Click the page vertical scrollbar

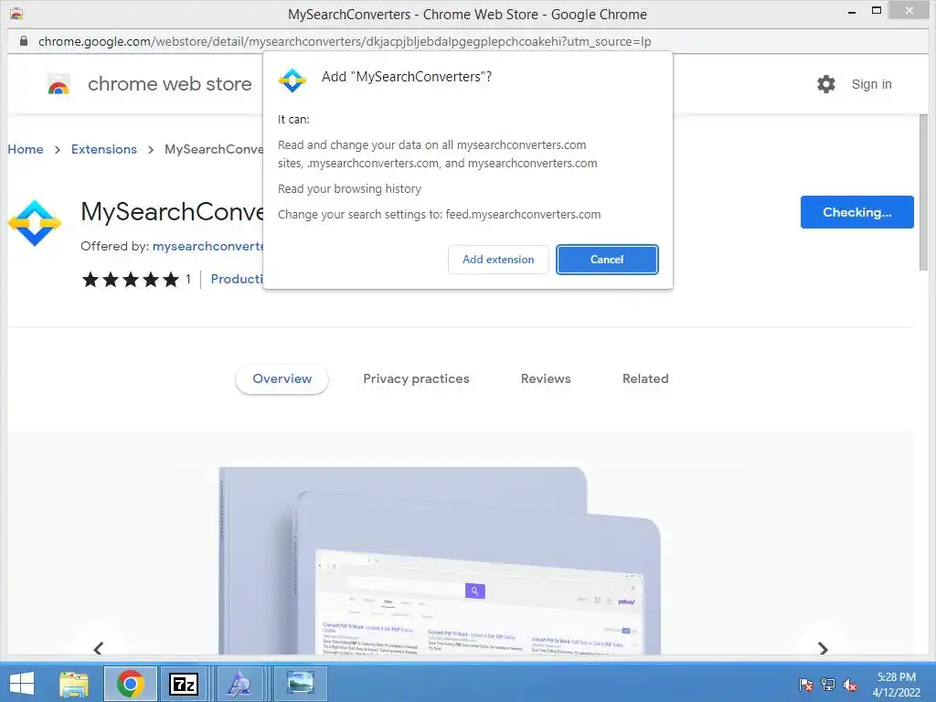[923, 191]
